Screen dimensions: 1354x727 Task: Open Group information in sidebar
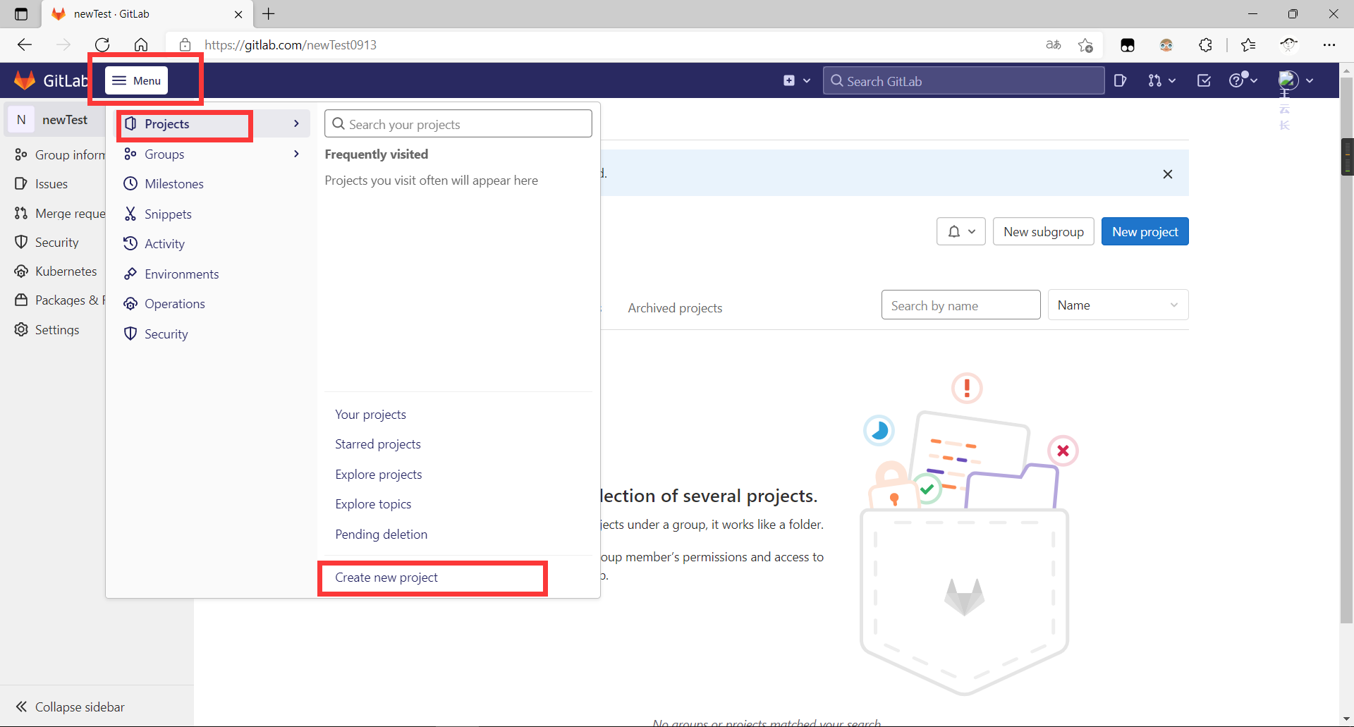[x=59, y=154]
